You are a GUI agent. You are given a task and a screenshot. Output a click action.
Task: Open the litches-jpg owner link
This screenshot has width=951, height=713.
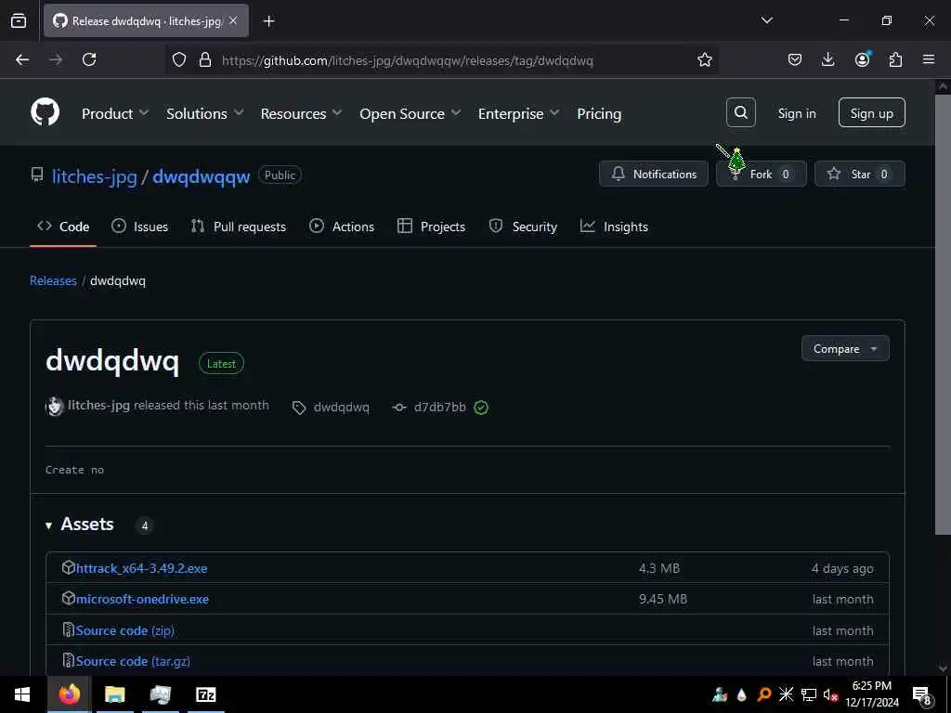94,176
